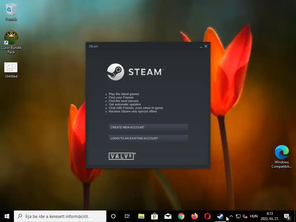
Task: Click 'Find the best servers' text
Action: 123,101
